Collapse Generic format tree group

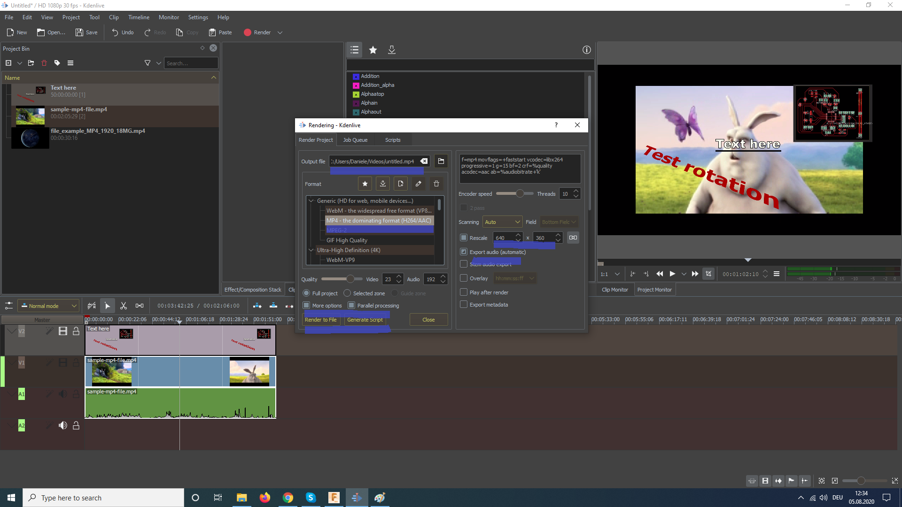(x=311, y=200)
